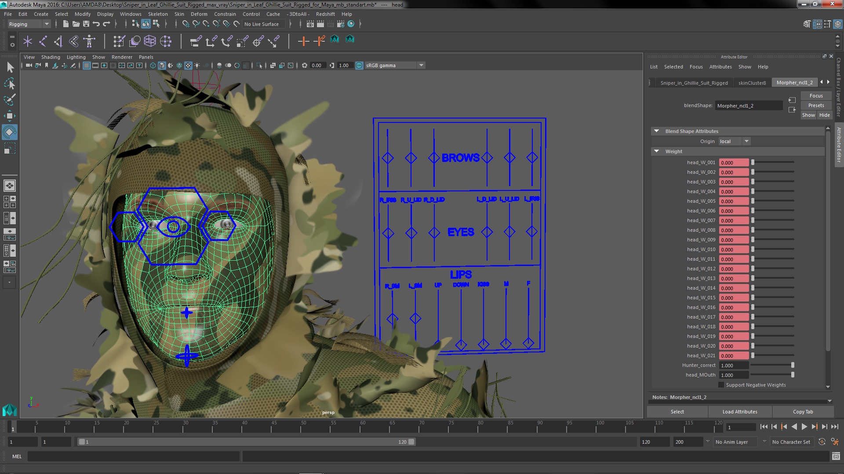Toggle the Auto Keyframe button
Image resolution: width=844 pixels, height=474 pixels.
coord(822,442)
